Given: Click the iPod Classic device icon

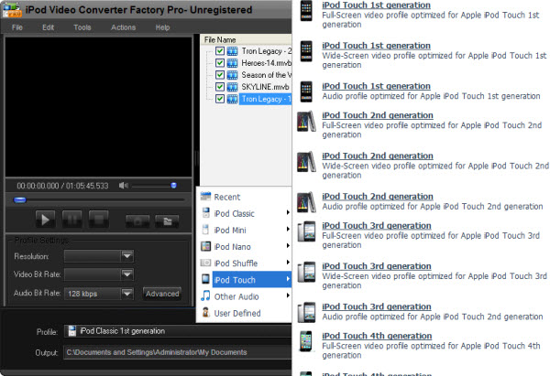Looking at the screenshot, I should tap(205, 212).
